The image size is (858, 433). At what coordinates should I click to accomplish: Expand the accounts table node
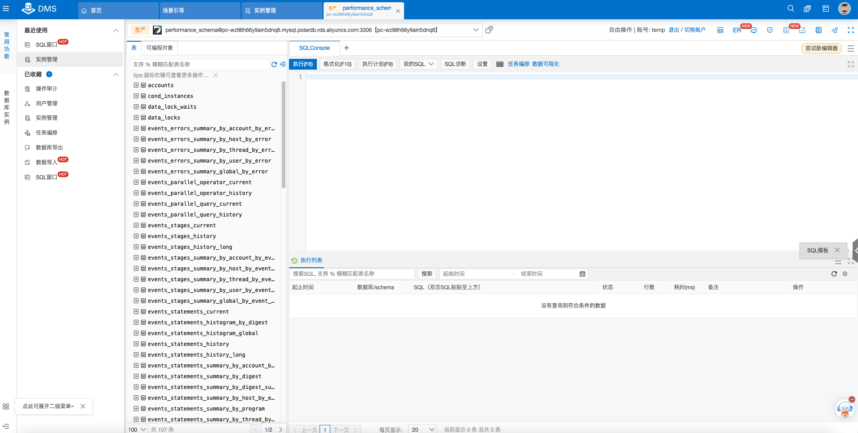136,85
